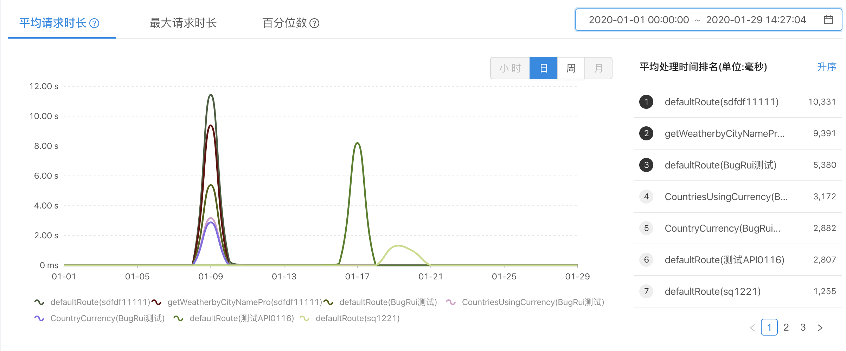Click the help icon beside 平均请求时长
The height and width of the screenshot is (351, 846).
94,23
